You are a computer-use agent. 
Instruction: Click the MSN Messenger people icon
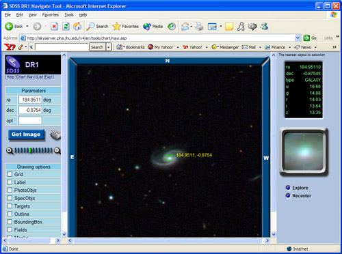pos(265,27)
